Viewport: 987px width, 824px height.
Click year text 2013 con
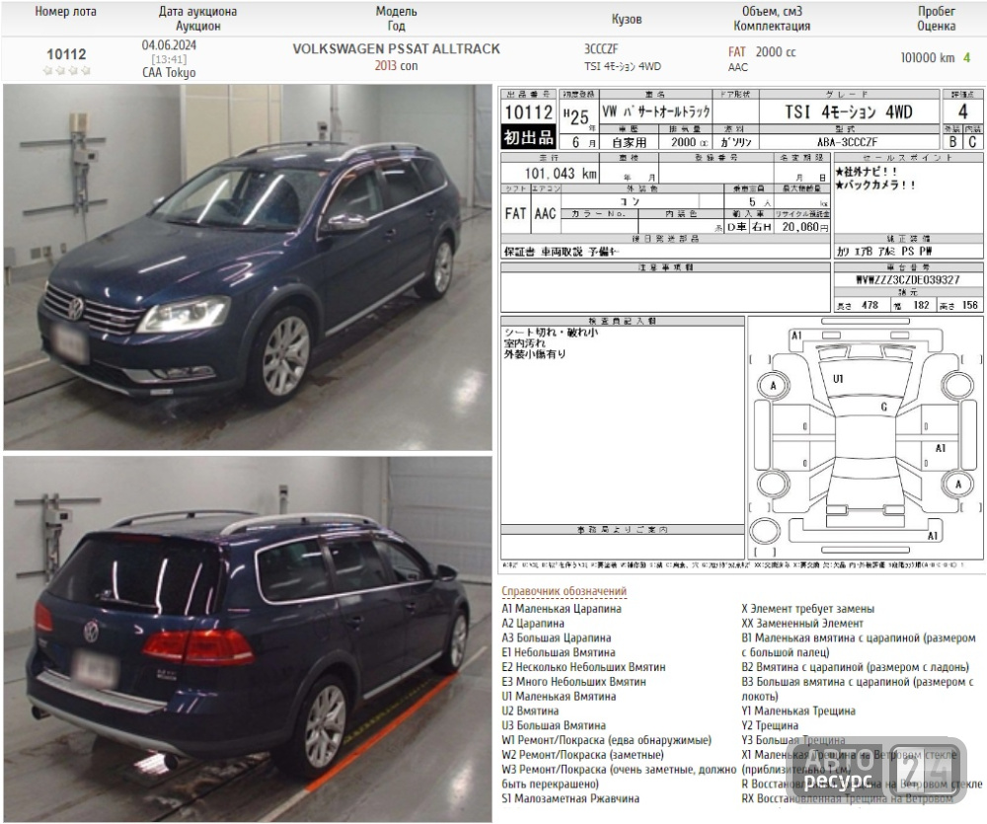tap(396, 65)
